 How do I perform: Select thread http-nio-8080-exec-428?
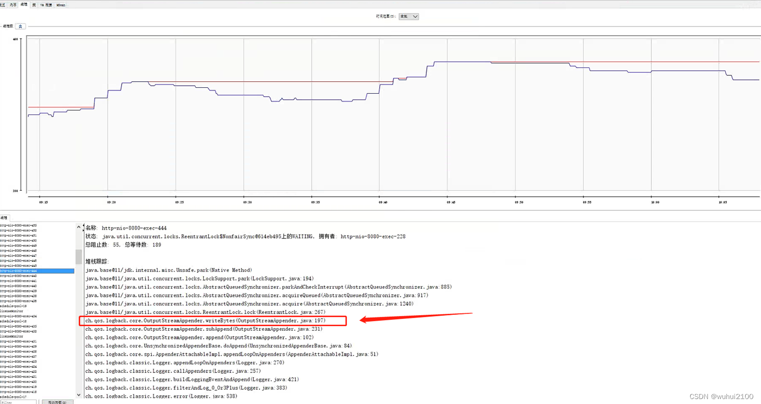point(18,351)
